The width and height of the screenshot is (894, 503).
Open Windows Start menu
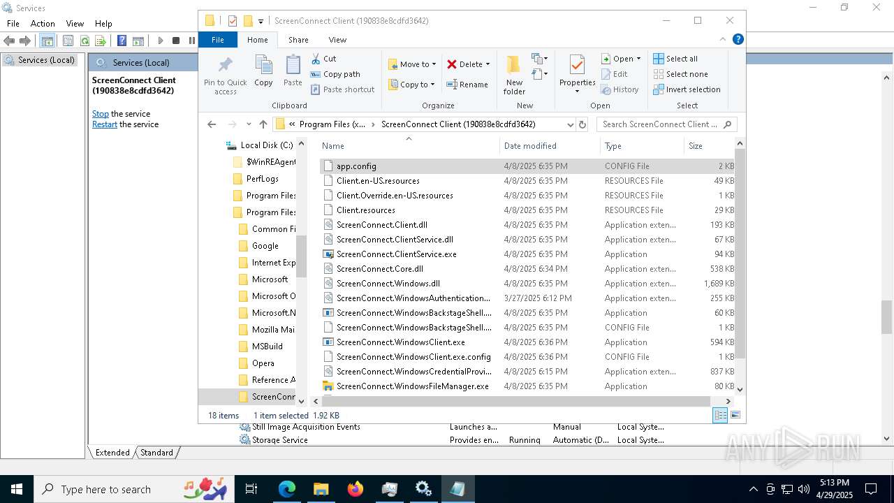(x=17, y=489)
